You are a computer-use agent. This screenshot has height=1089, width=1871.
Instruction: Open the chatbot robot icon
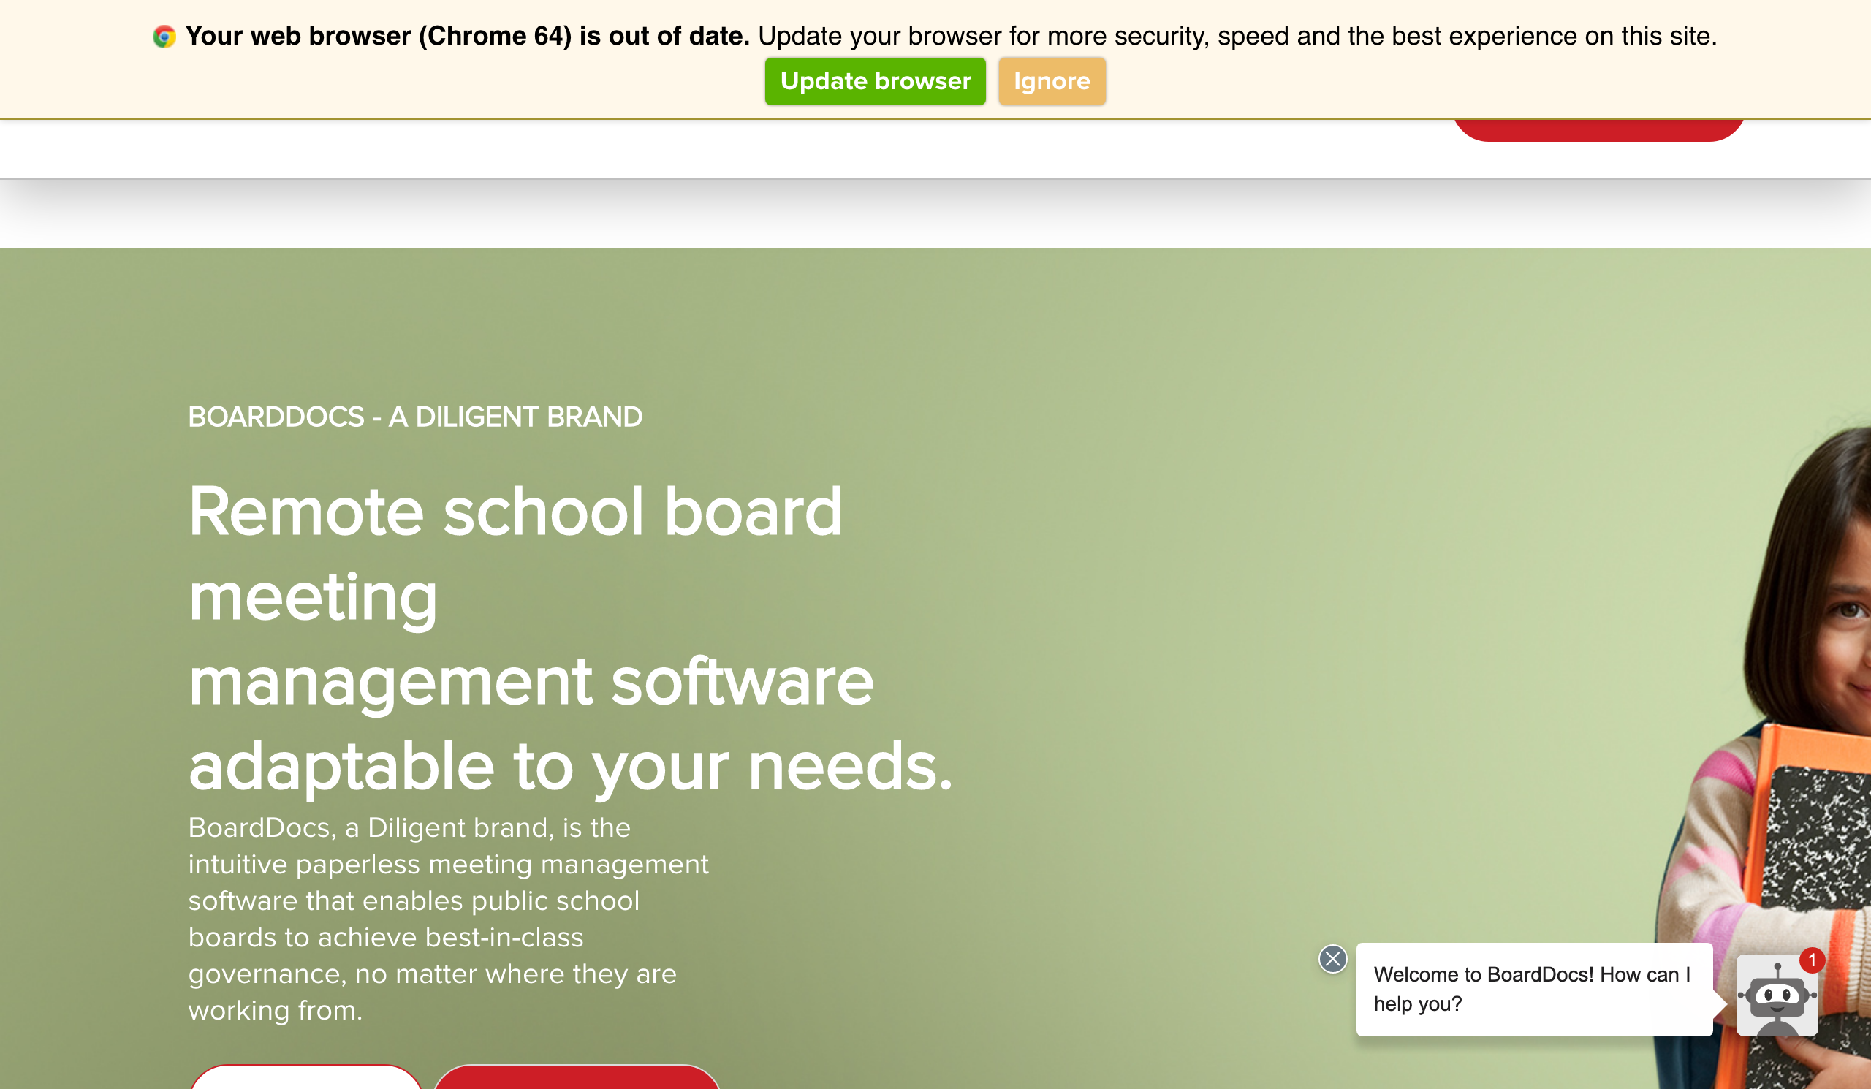point(1777,997)
